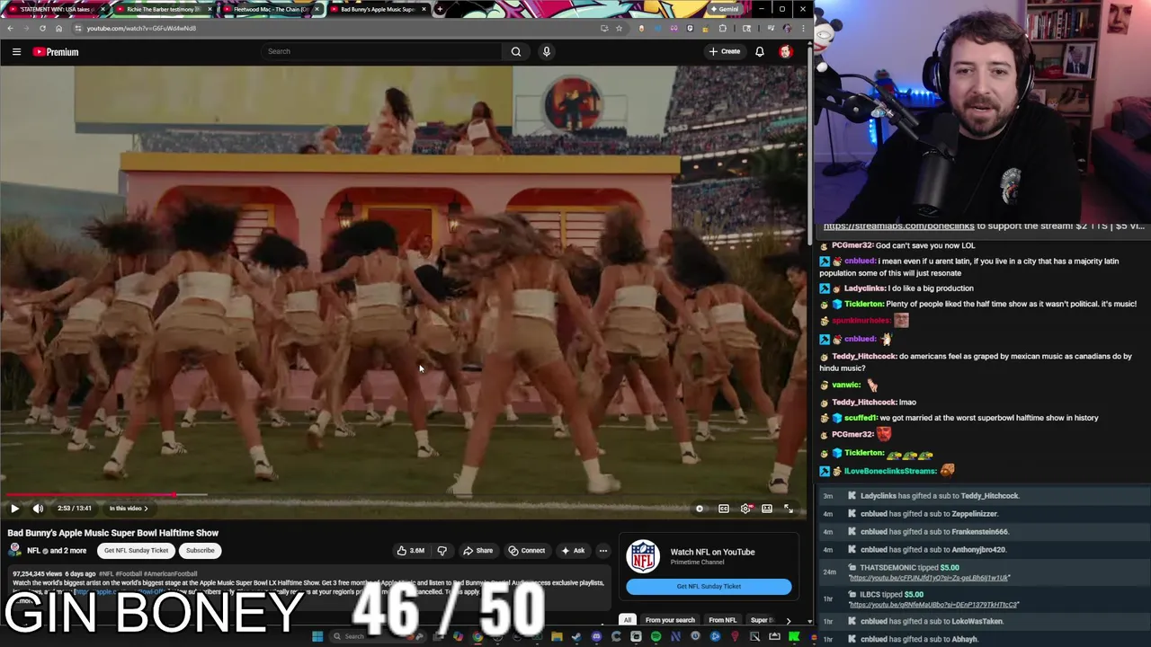
Task: Click the YouTube search magnifier button
Action: point(516,51)
